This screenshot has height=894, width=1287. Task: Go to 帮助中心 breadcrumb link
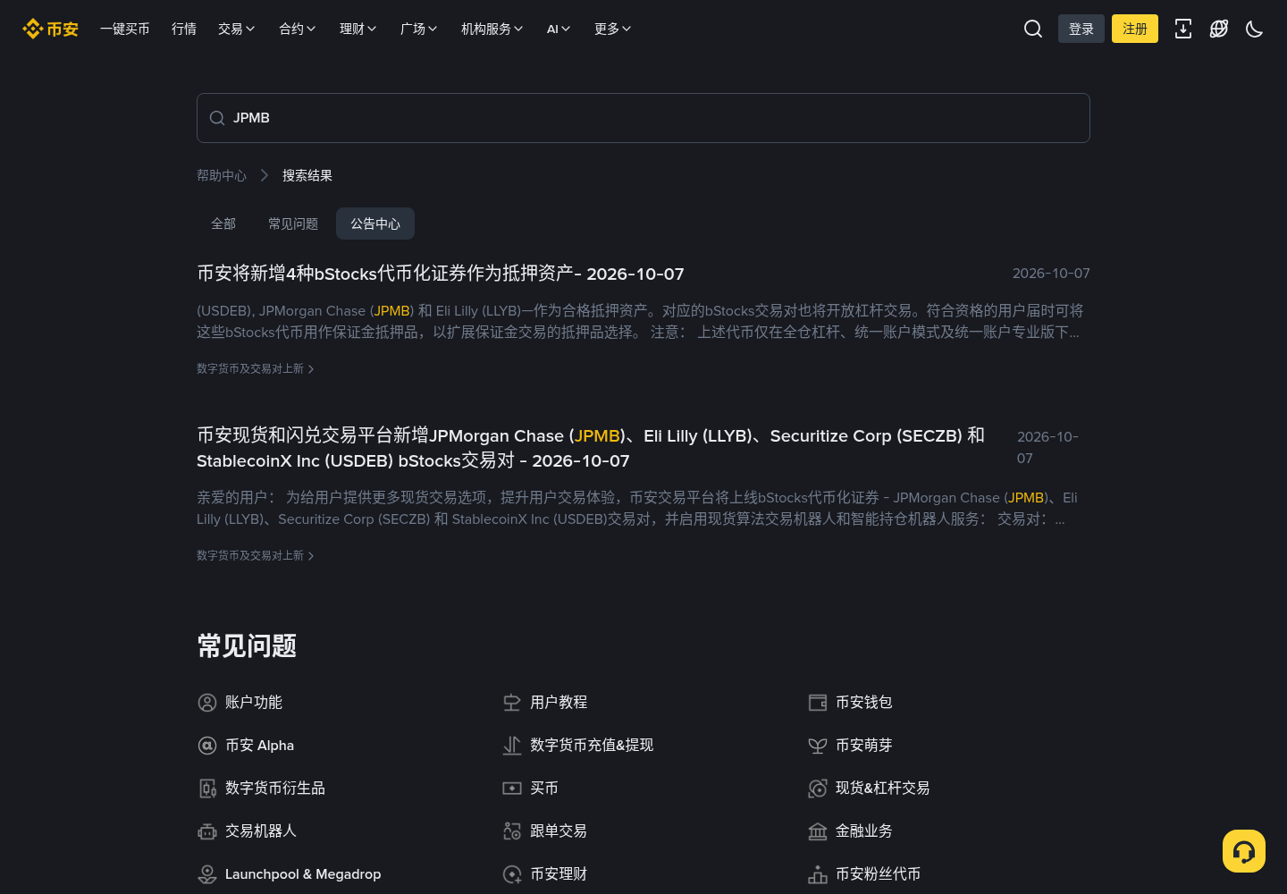click(x=222, y=175)
